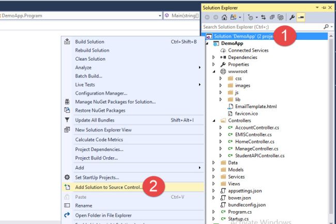The width and height of the screenshot is (336, 224).
Task: Select the Views folder
Action: 234,184
